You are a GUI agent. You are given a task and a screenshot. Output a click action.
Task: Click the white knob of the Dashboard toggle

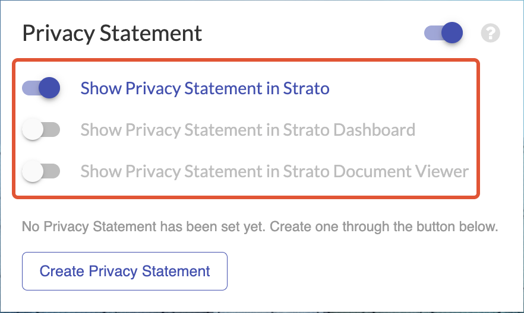pos(32,129)
